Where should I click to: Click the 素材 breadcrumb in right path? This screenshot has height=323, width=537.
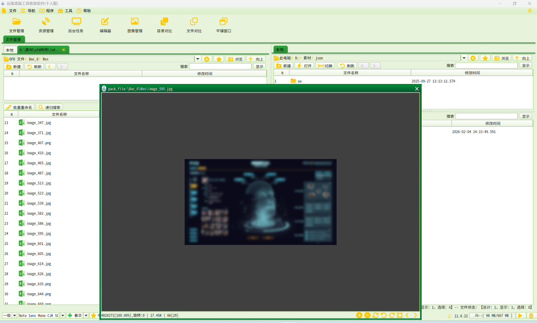307,58
